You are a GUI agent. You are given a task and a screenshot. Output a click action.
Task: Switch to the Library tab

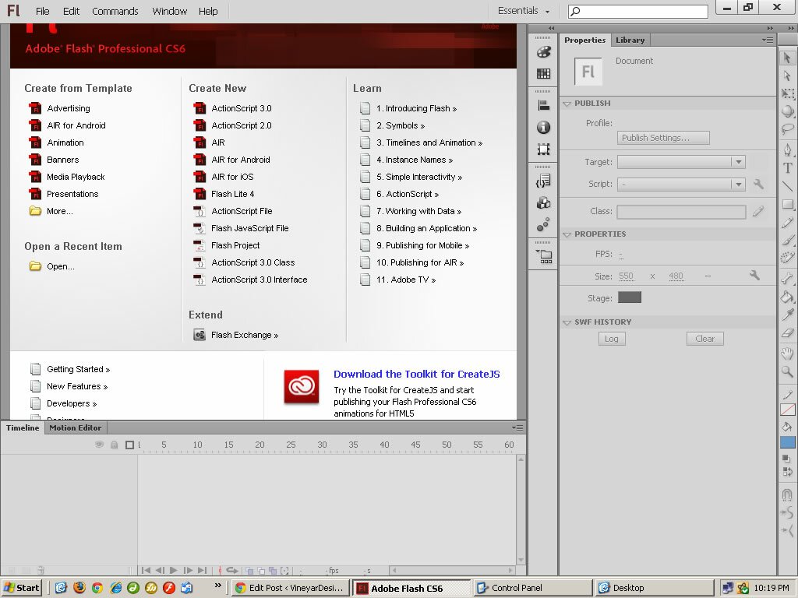[x=630, y=40]
